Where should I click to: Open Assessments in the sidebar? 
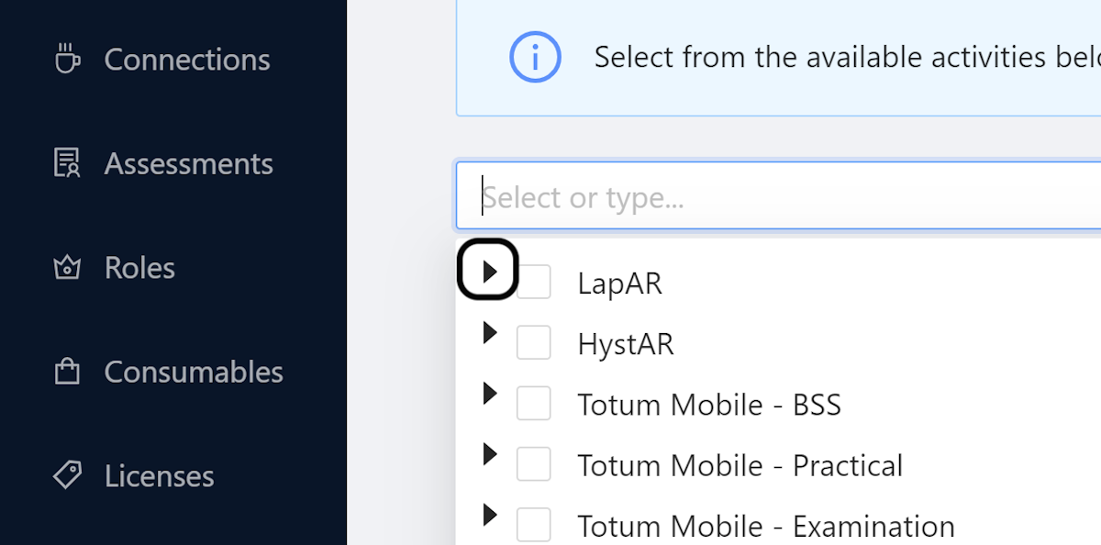pyautogui.click(x=189, y=163)
